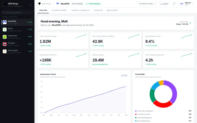Open sidebar settings gear icon
Image resolution: width=197 pixels, height=123 pixels.
(x=30, y=5)
